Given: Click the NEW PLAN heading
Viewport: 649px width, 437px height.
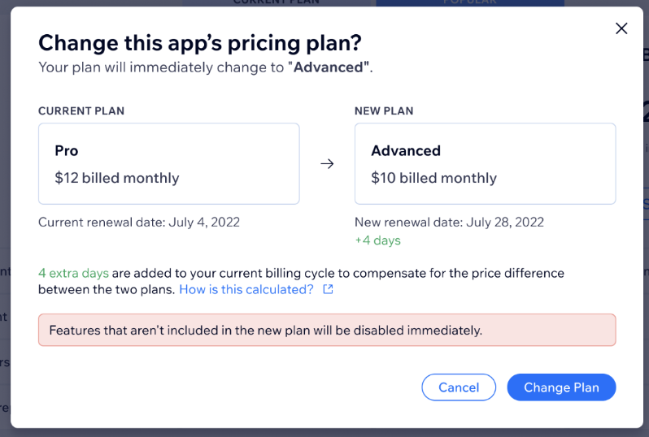Looking at the screenshot, I should coord(384,110).
